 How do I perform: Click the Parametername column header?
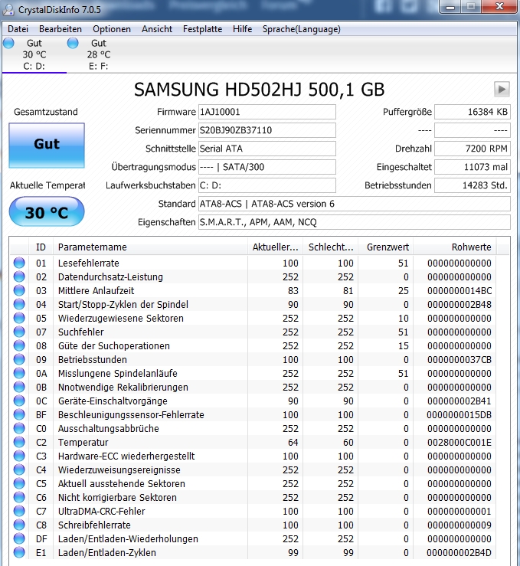click(x=150, y=247)
